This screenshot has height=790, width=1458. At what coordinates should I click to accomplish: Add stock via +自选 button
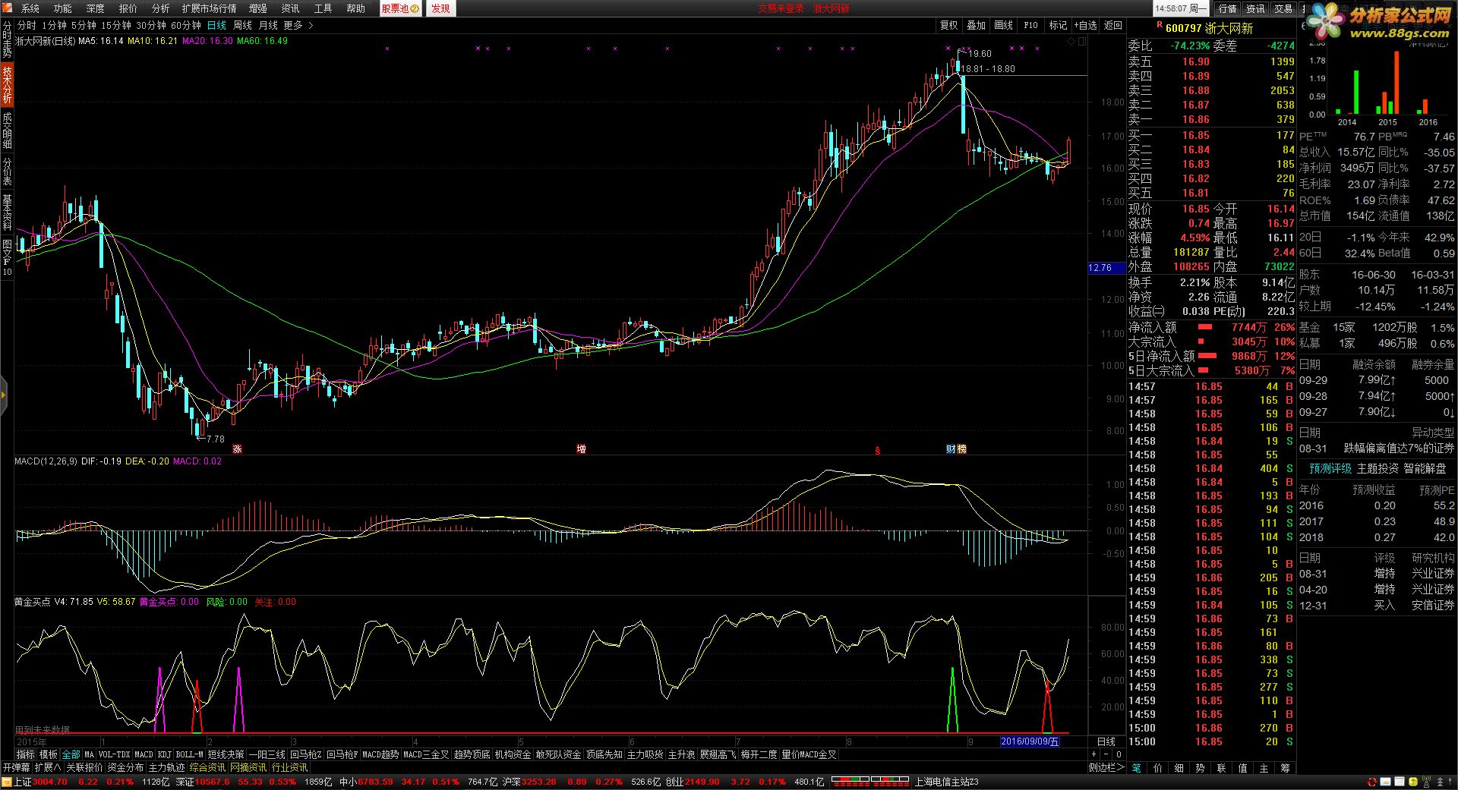[x=1085, y=25]
